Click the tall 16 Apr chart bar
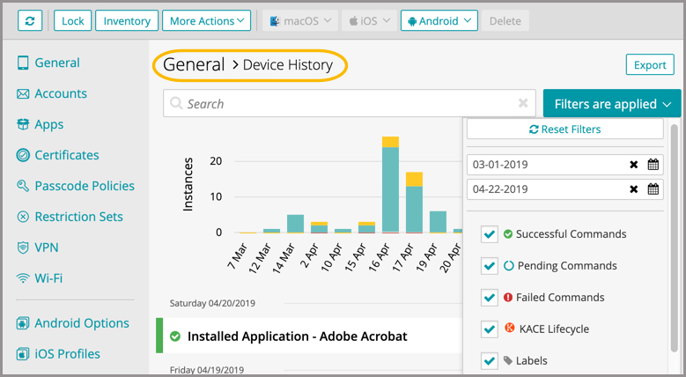Image resolution: width=686 pixels, height=377 pixels. point(390,187)
